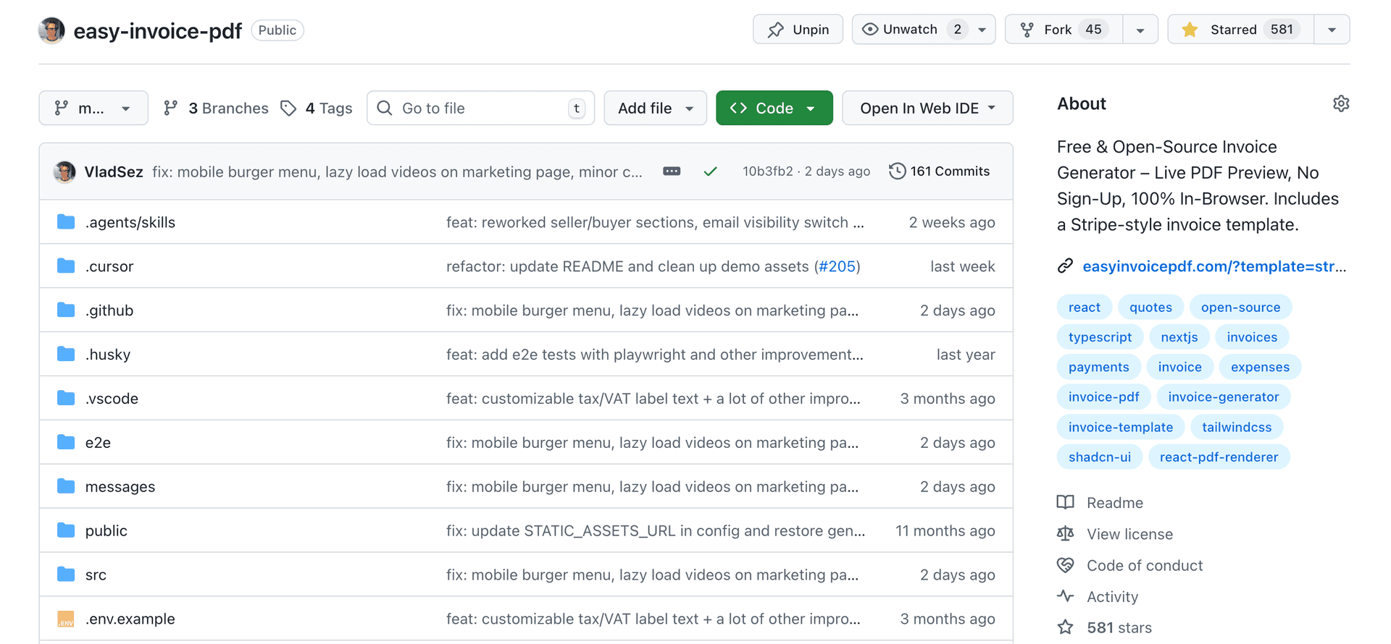
Task: Click the branch icon beside 3 Branches
Action: coord(171,108)
